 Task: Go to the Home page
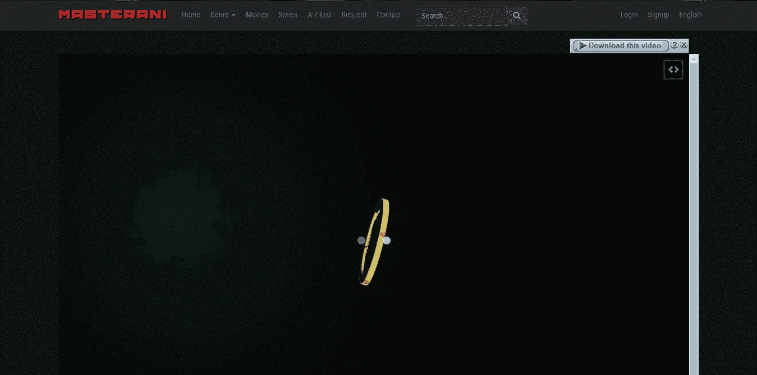(x=191, y=15)
